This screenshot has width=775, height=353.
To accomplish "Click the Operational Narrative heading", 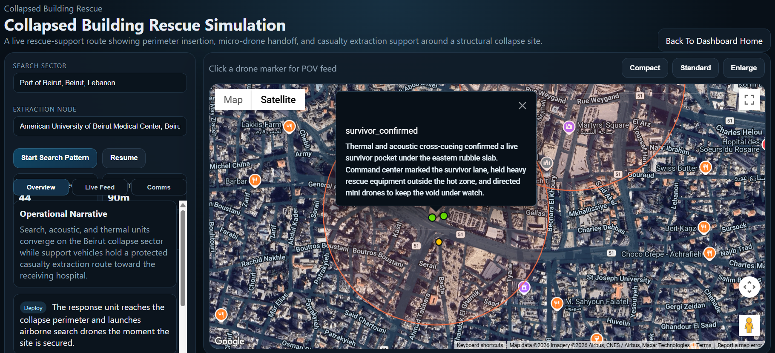I will 63,214.
